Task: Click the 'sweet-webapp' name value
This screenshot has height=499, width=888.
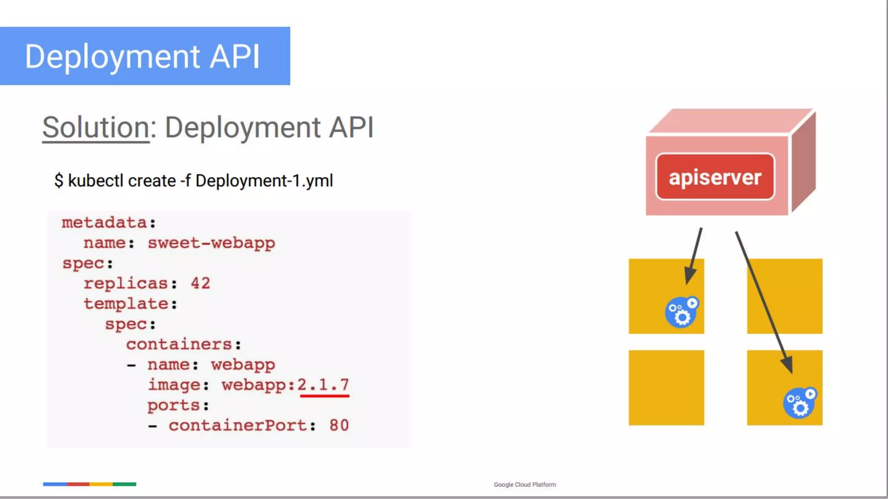Action: 211,243
